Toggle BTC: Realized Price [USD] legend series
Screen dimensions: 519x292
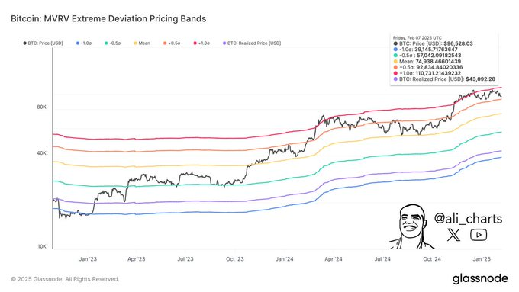pos(252,43)
